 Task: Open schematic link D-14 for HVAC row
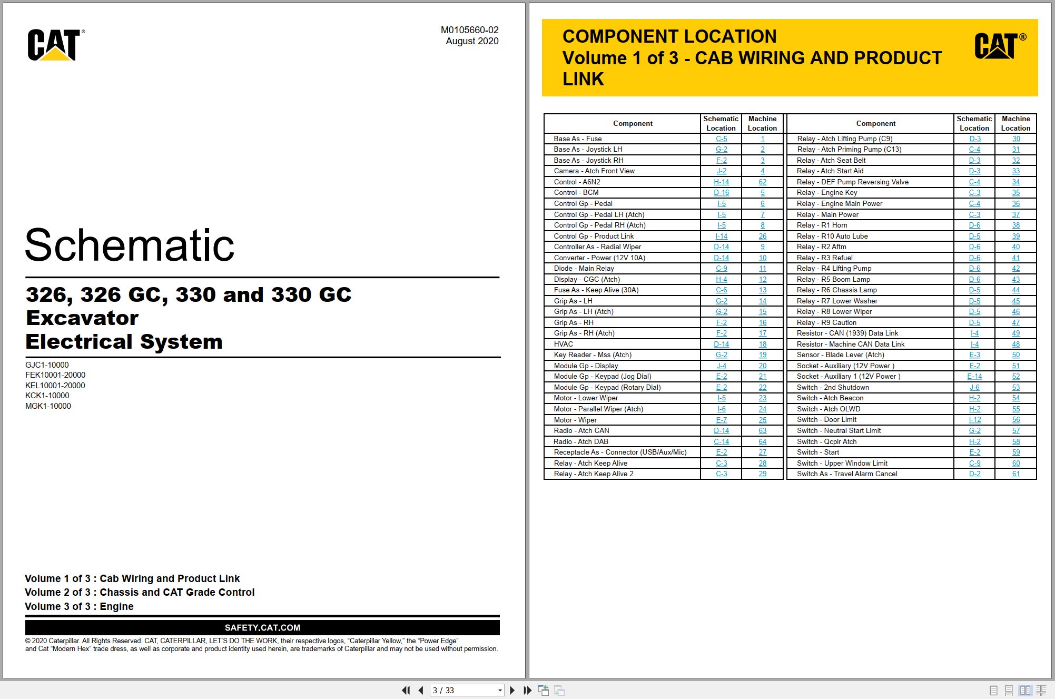pos(721,344)
